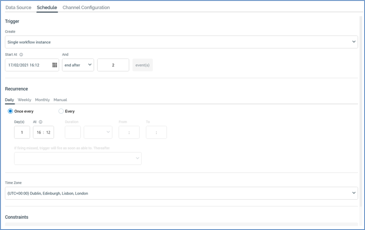Viewport: 365px width, 230px height.
Task: Click the vertical scrollbar on the right
Action: pyautogui.click(x=360, y=111)
